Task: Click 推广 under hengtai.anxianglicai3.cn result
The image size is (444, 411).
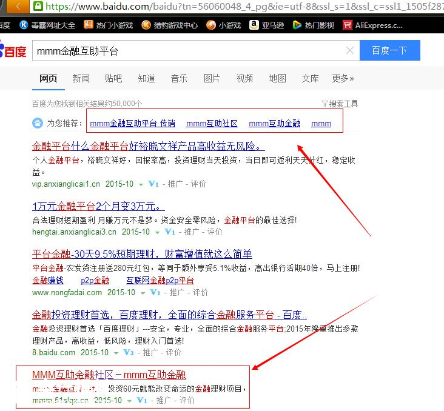Action: pos(192,232)
